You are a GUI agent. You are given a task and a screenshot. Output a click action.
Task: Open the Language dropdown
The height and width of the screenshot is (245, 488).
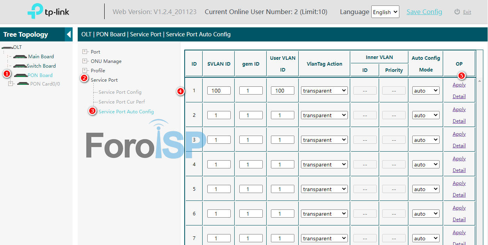[385, 12]
